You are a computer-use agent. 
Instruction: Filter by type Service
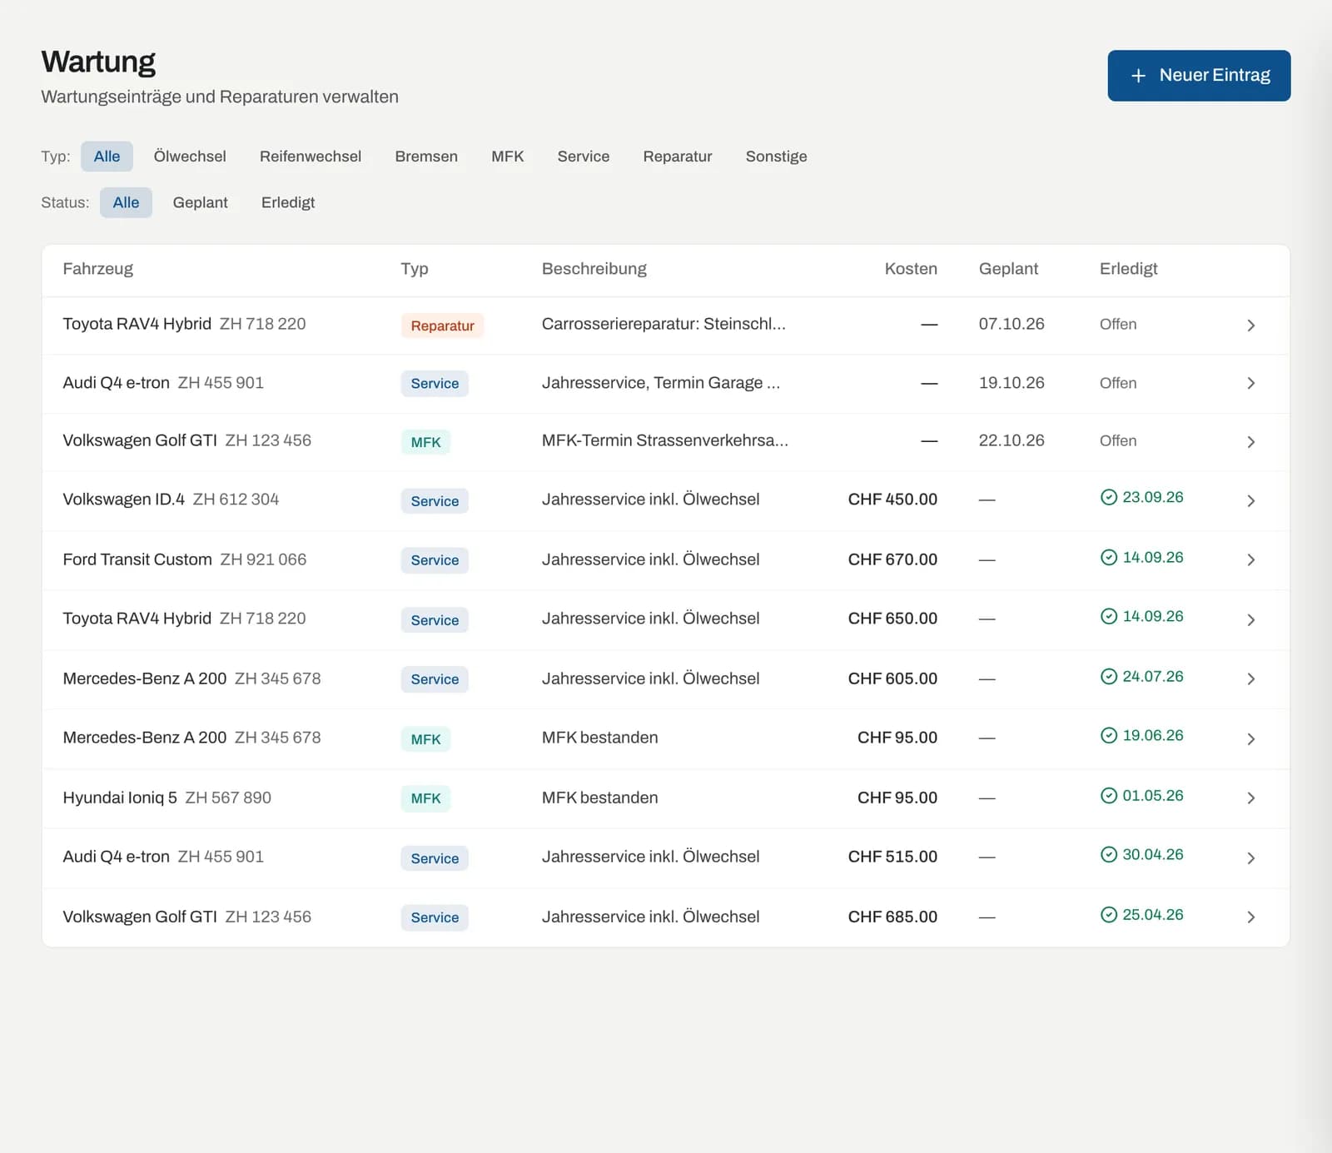[x=584, y=157]
